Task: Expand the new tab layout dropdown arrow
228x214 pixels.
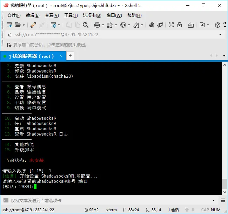Action: (208, 25)
